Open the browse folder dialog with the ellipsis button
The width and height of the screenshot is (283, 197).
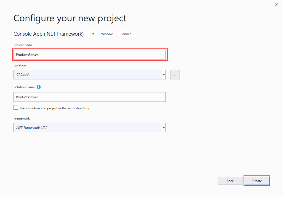[x=175, y=74]
